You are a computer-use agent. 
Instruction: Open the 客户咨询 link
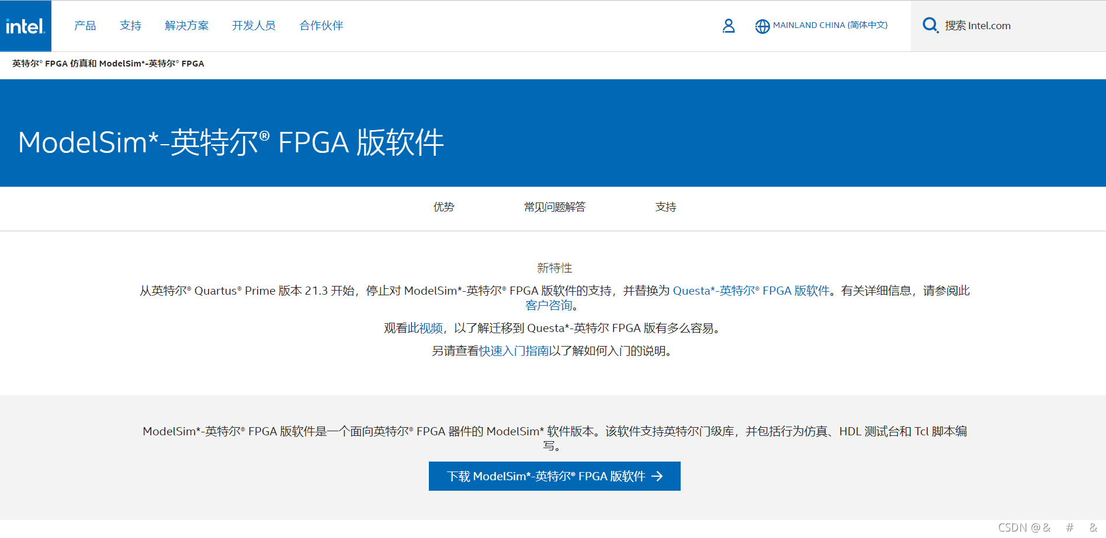point(549,305)
